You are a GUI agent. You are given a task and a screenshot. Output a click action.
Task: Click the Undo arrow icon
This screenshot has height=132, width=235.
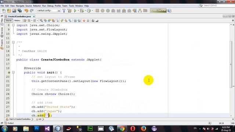(26, 11)
